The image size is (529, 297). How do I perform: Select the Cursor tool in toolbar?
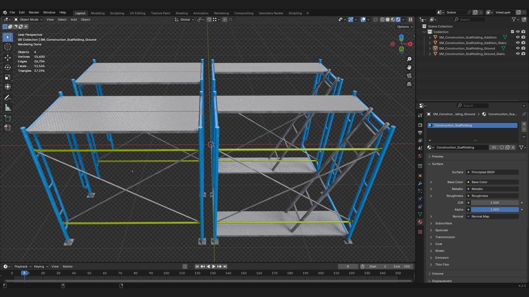[x=8, y=47]
